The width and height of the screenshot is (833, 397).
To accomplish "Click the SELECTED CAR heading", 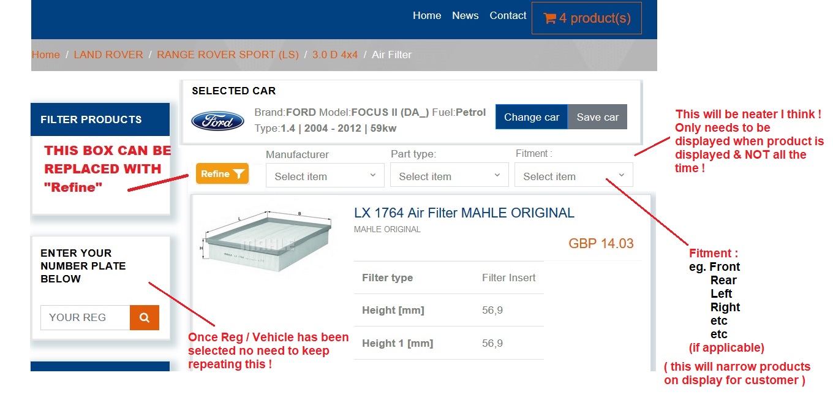I will pyautogui.click(x=234, y=91).
